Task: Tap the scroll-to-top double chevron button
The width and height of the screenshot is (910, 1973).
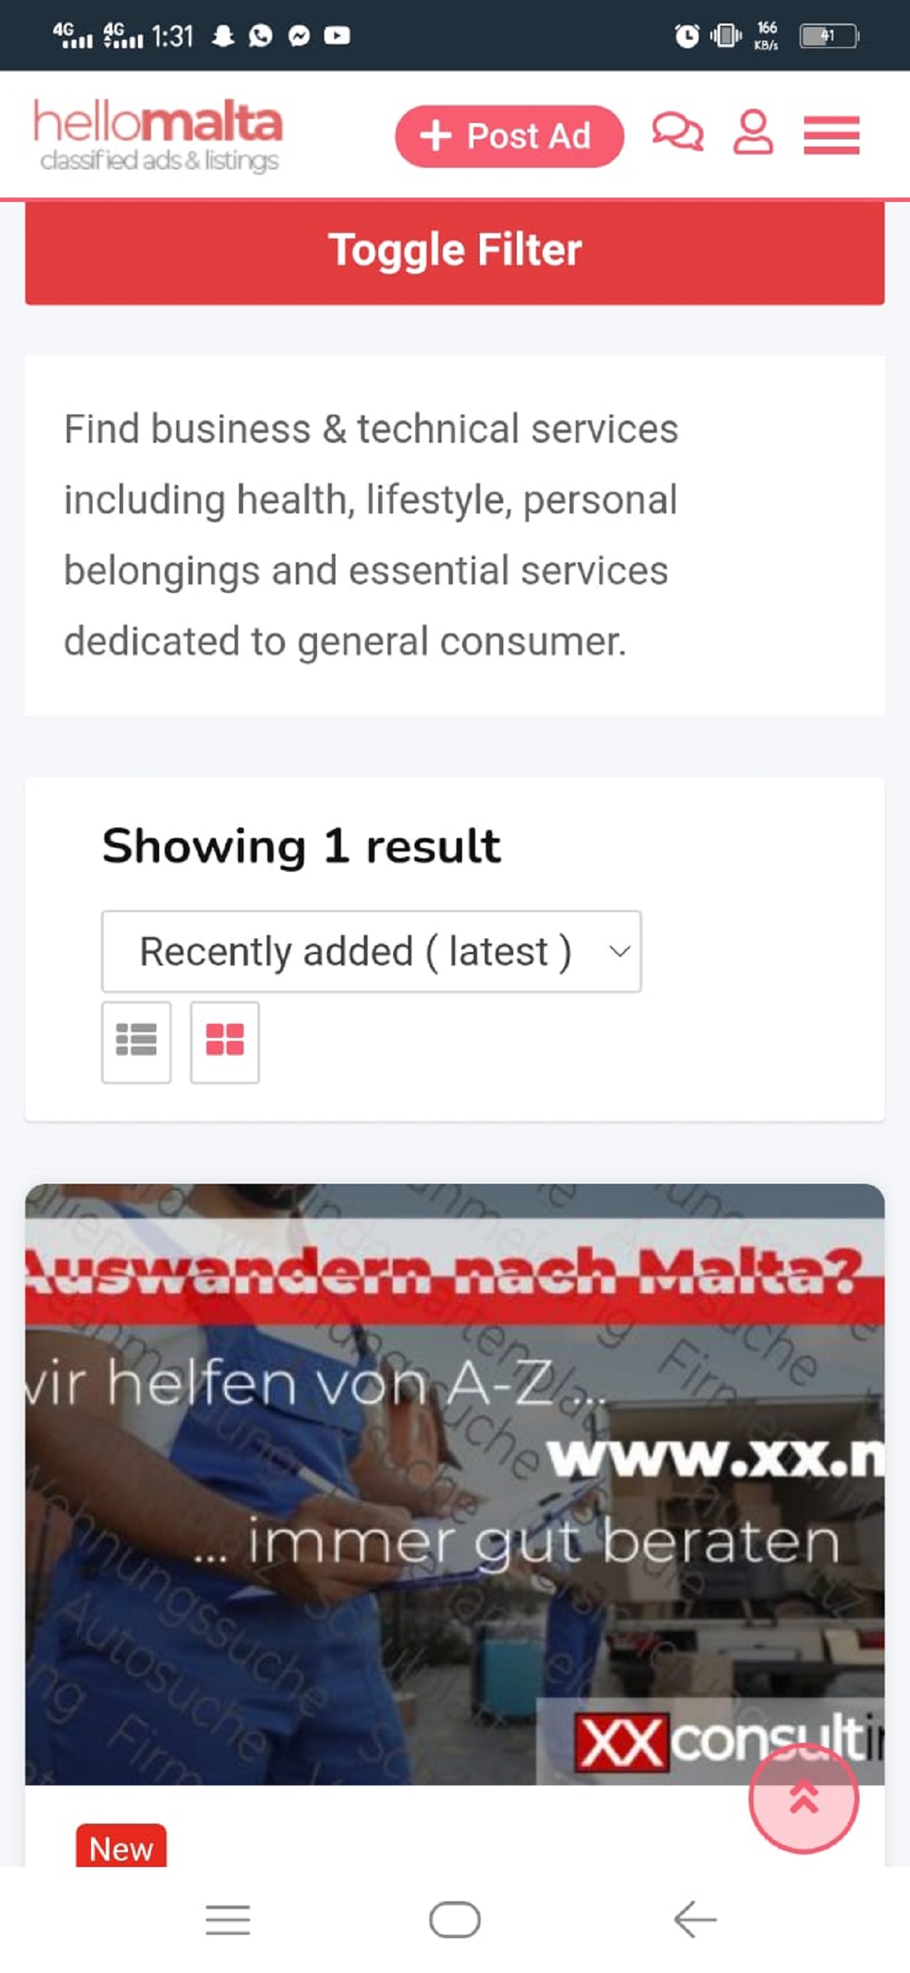Action: [803, 1797]
